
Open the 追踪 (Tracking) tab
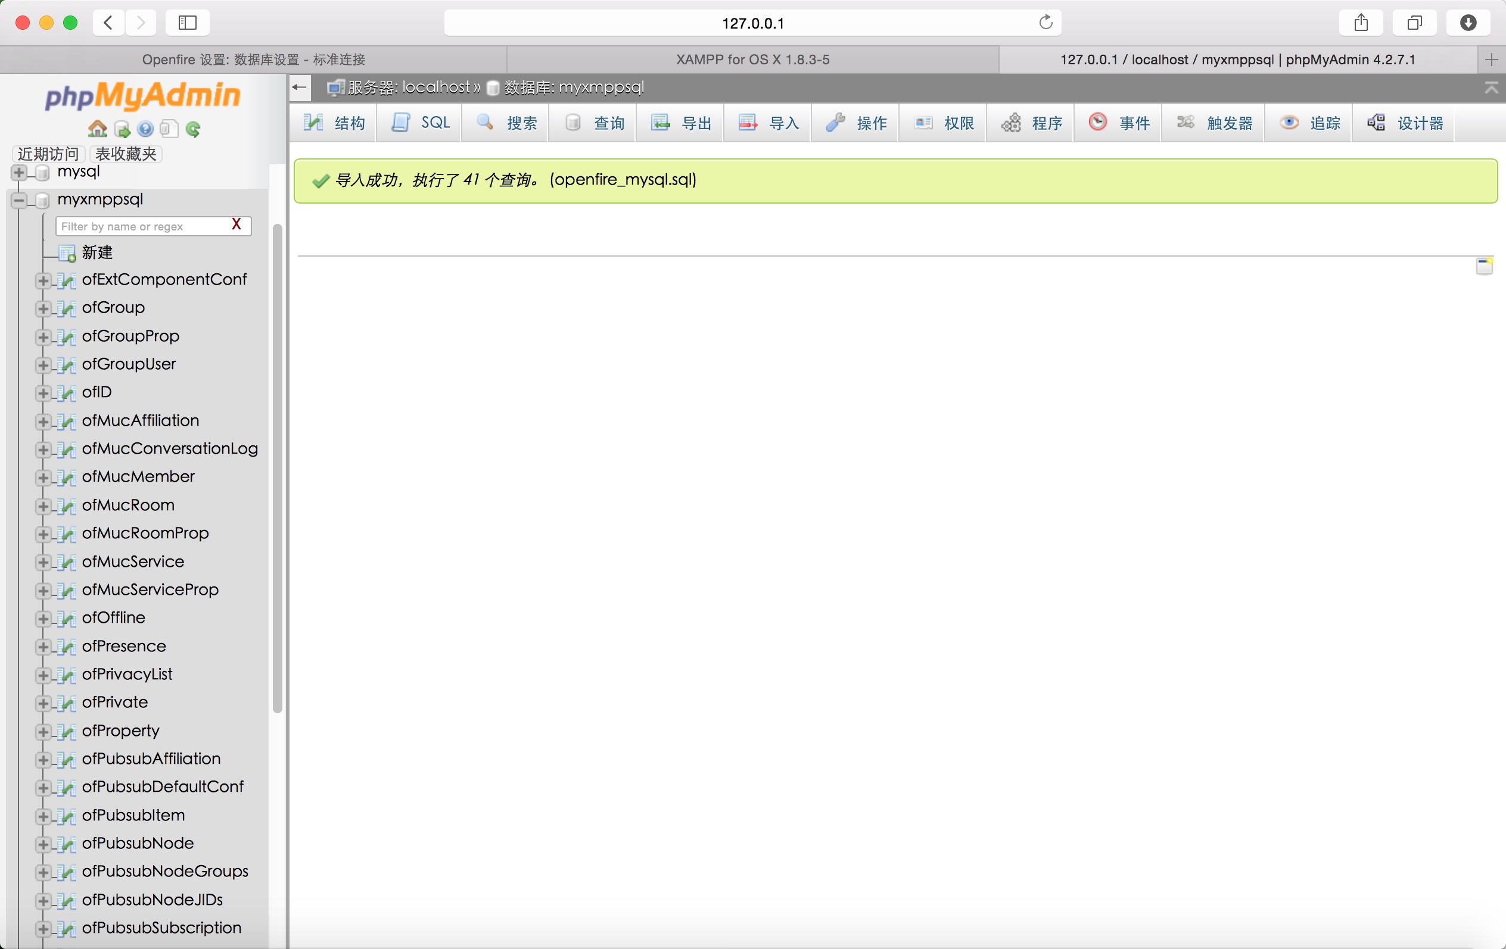click(x=1309, y=123)
